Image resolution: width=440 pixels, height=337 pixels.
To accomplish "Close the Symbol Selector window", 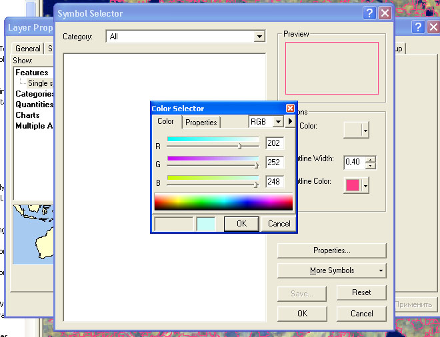I will click(x=385, y=13).
